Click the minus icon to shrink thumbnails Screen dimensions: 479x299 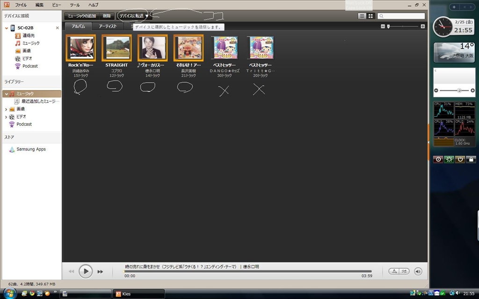click(383, 27)
